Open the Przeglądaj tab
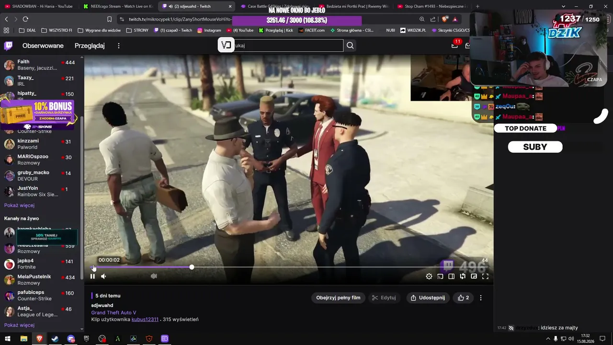 coord(90,46)
